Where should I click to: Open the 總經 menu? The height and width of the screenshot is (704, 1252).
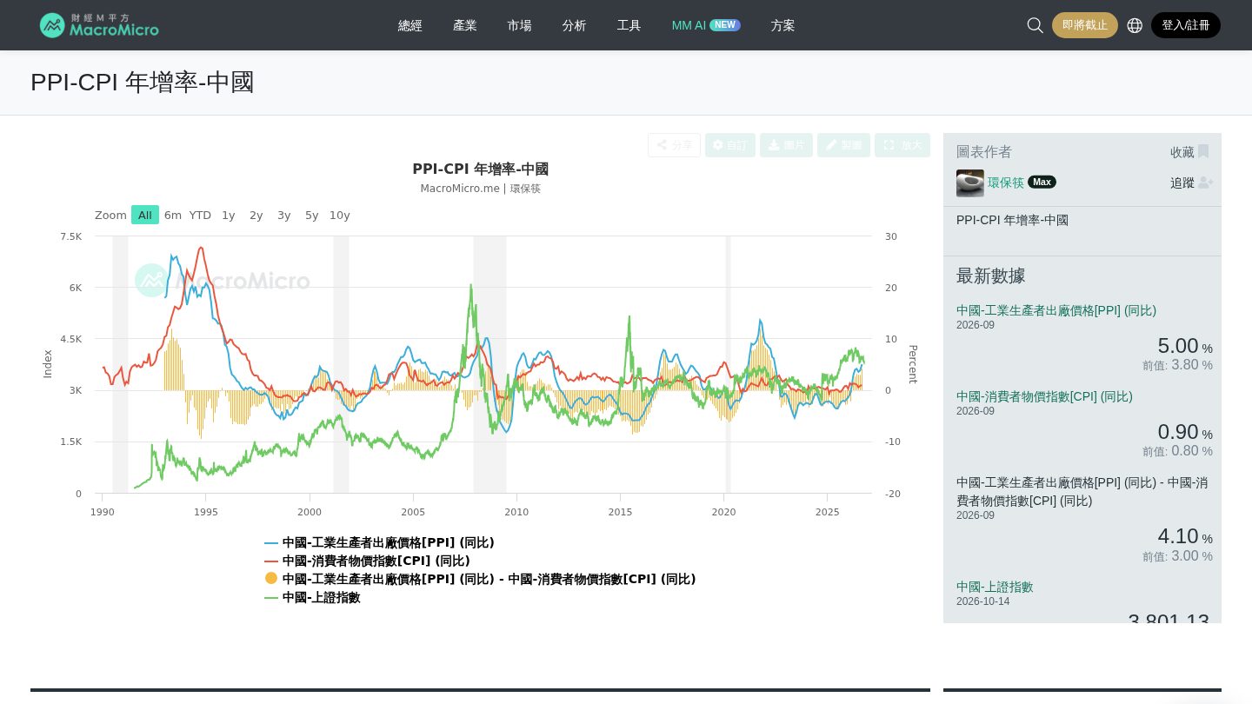(410, 25)
